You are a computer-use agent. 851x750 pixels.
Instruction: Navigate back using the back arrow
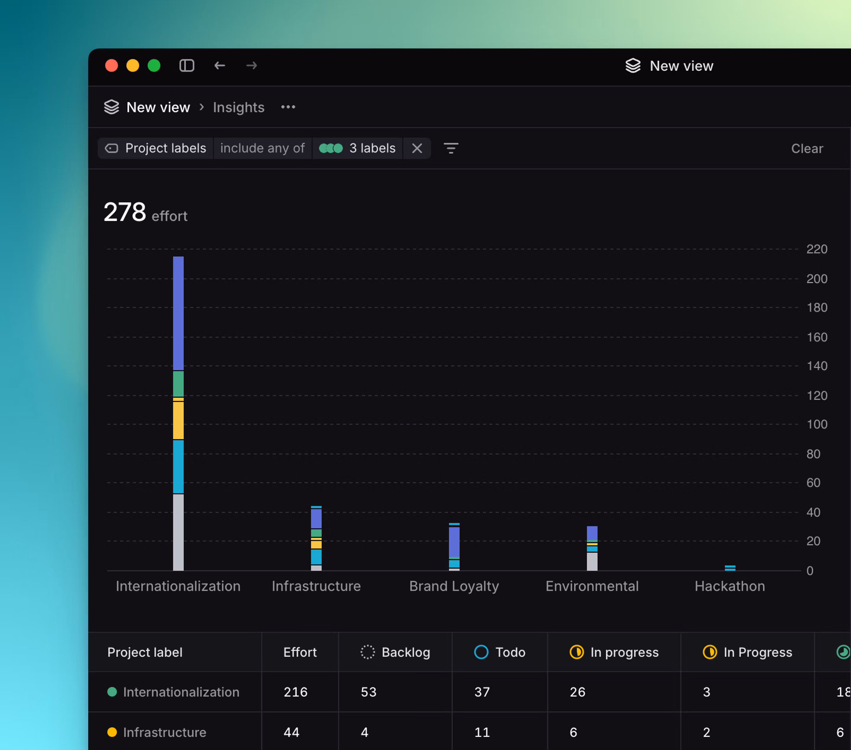(220, 65)
